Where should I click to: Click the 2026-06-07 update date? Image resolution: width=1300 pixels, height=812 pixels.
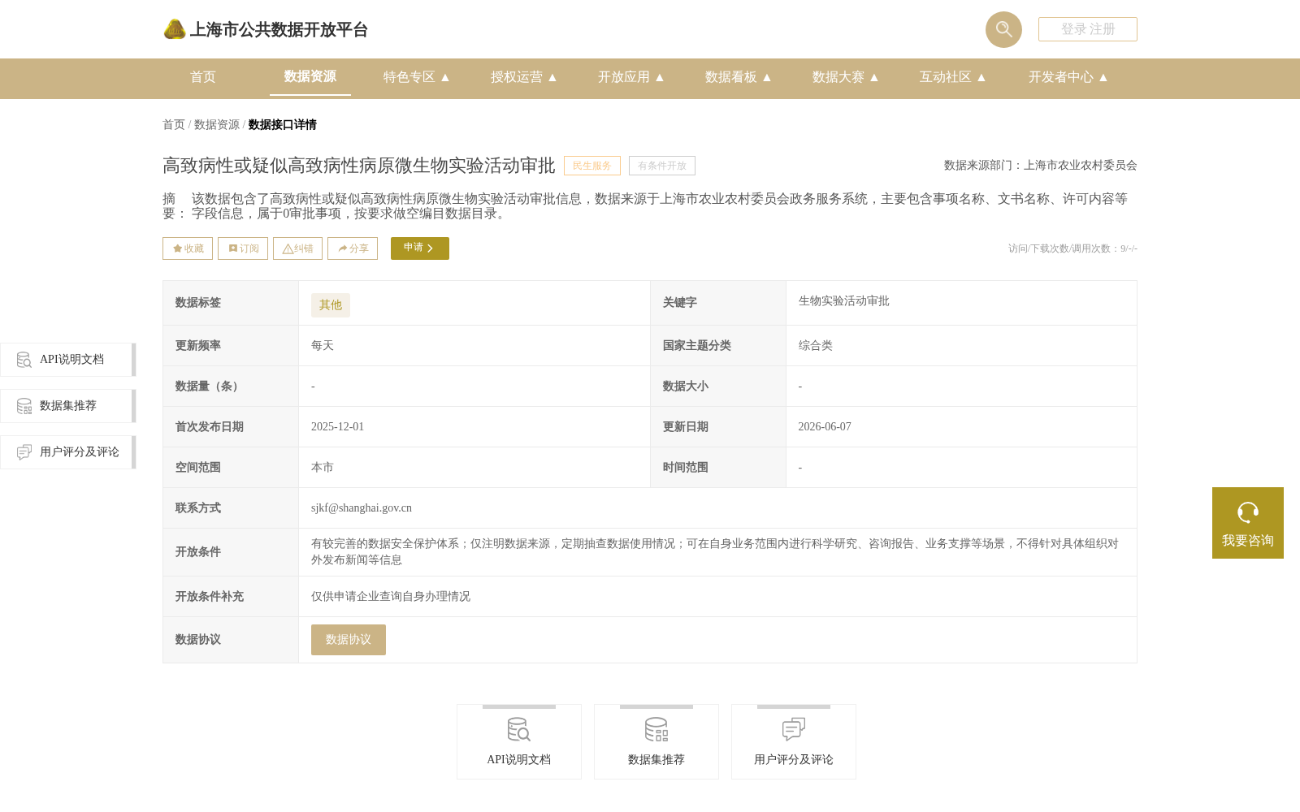coord(825,427)
